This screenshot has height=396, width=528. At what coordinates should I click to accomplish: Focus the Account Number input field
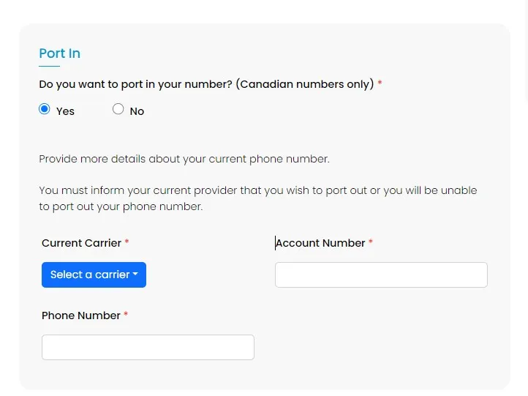coord(381,274)
